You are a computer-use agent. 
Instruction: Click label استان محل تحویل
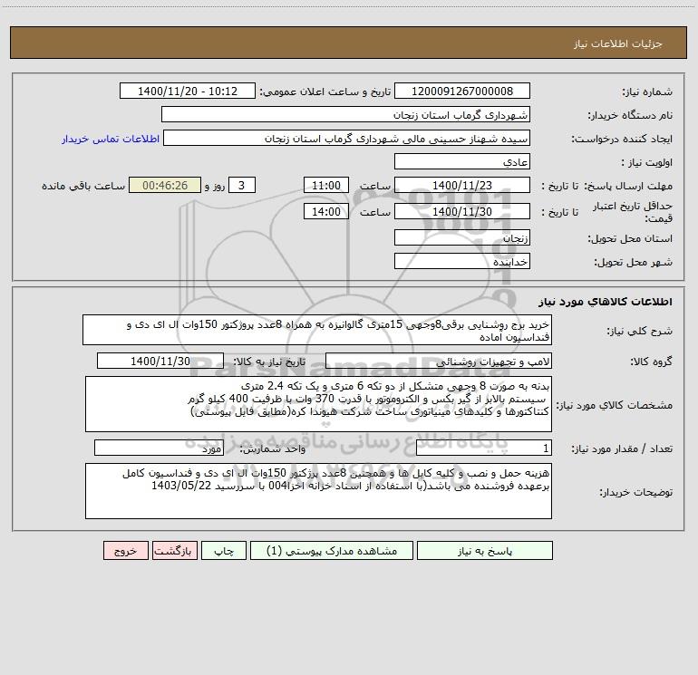click(630, 239)
